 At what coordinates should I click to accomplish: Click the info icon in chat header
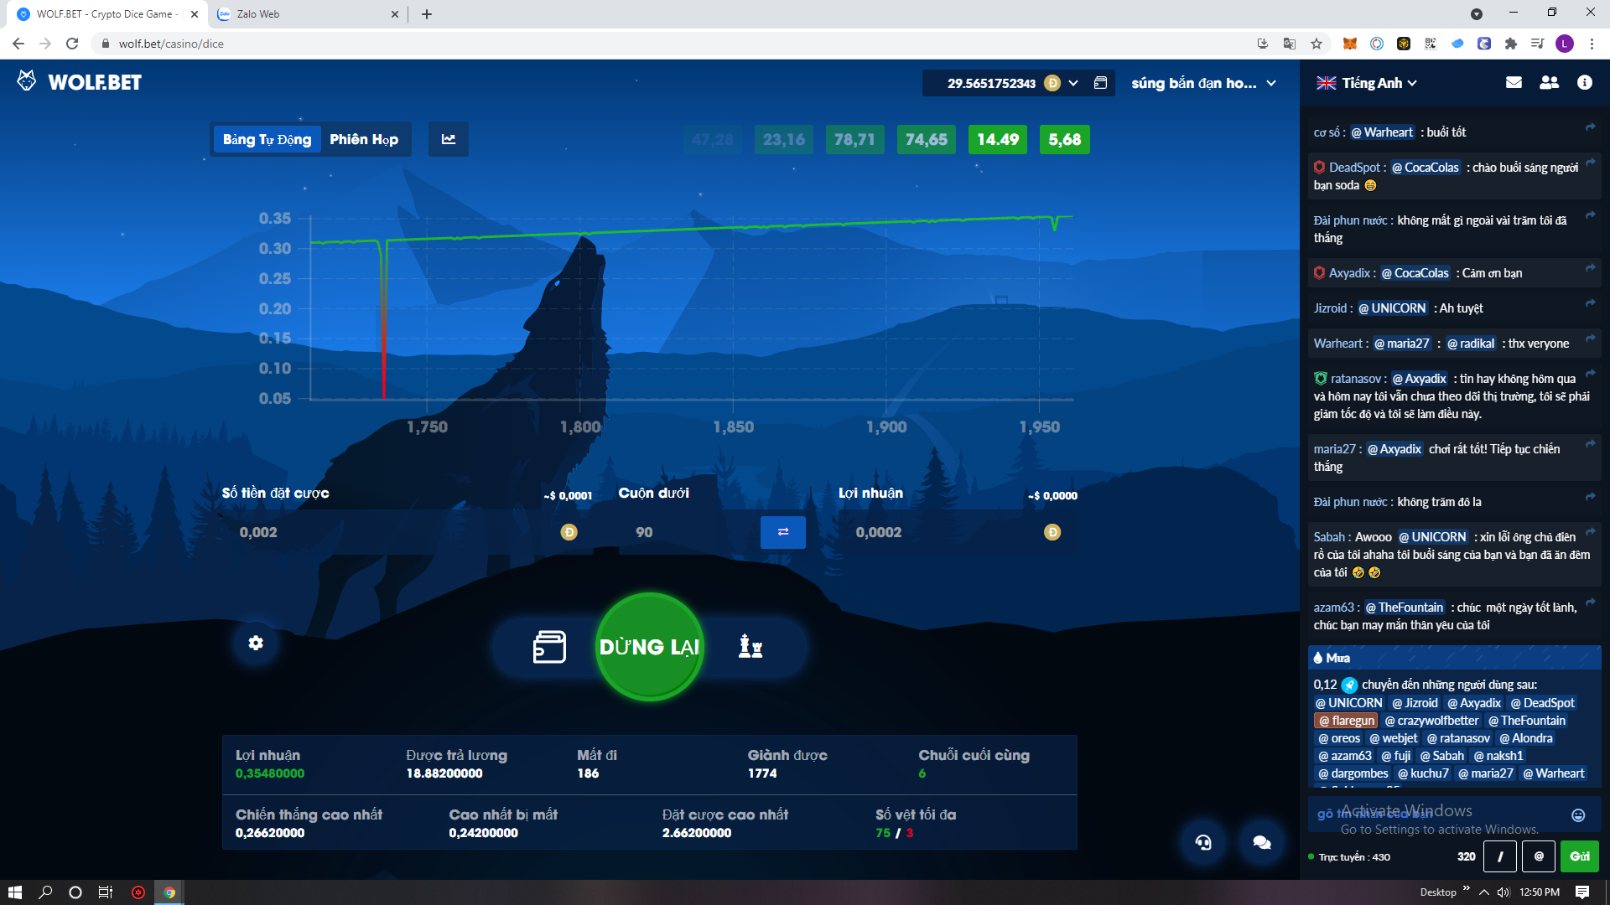click(x=1584, y=82)
